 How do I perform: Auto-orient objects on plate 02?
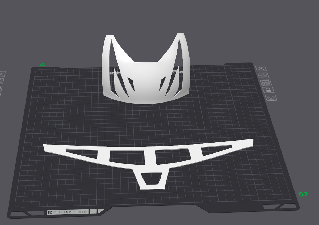[263, 75]
